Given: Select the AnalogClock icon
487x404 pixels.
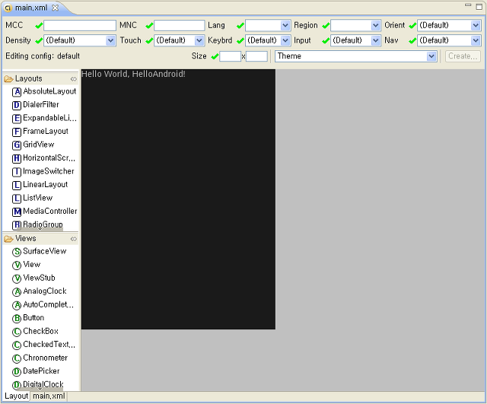Looking at the screenshot, I should click(17, 292).
